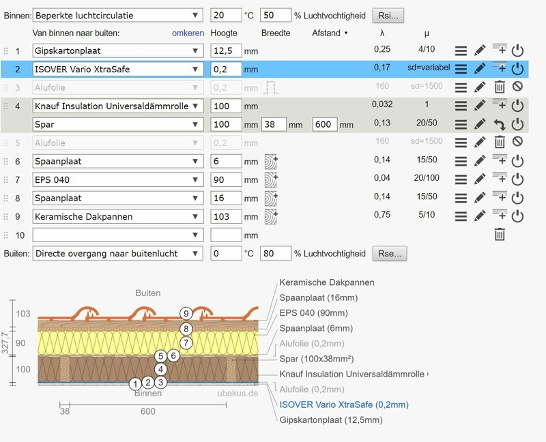Screen dimensions: 546x442
Task: Re-enable the Alufolie layer in row 3
Action: click(x=517, y=86)
